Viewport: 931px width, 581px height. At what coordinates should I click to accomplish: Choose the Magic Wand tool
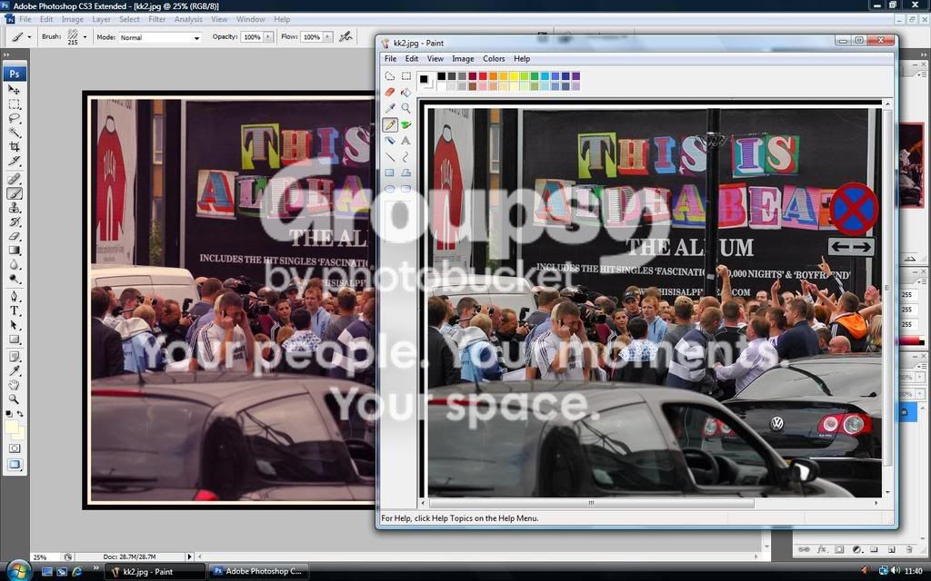15,133
